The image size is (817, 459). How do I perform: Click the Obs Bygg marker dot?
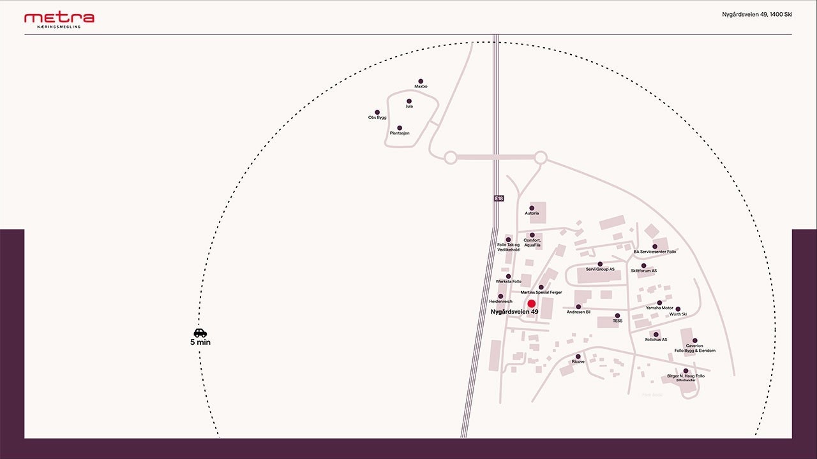[x=377, y=112]
